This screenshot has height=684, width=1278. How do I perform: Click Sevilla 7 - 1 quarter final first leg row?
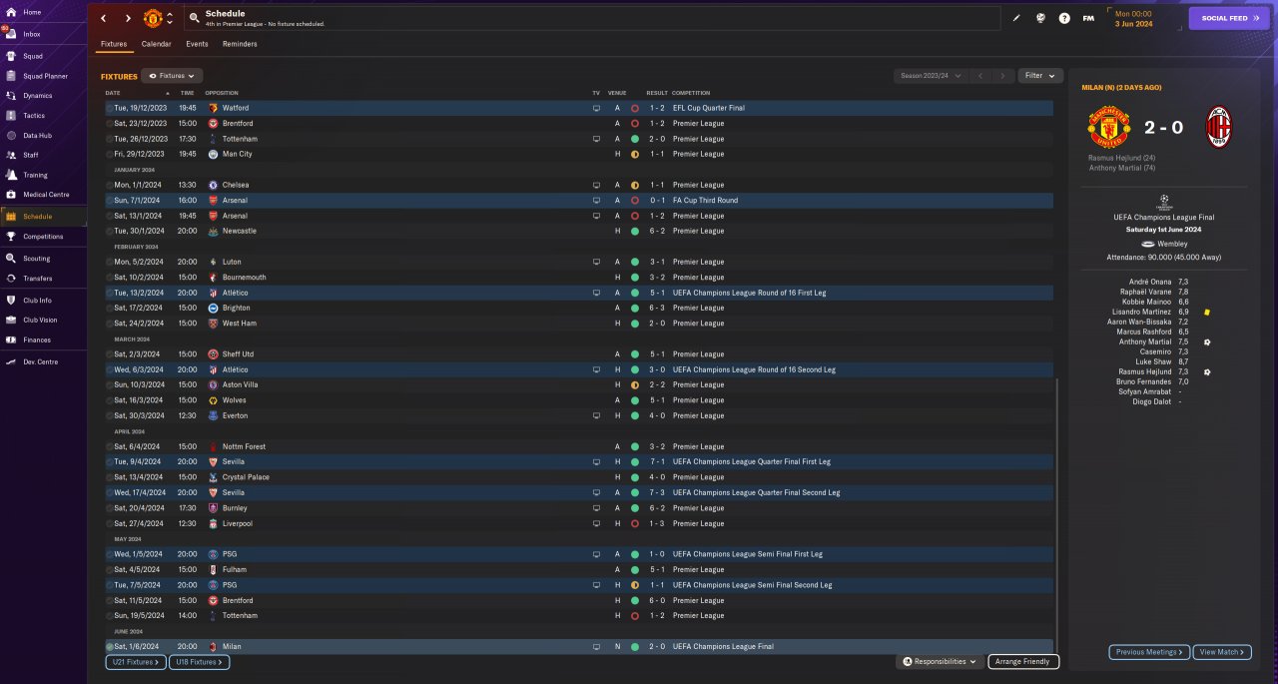tap(579, 461)
